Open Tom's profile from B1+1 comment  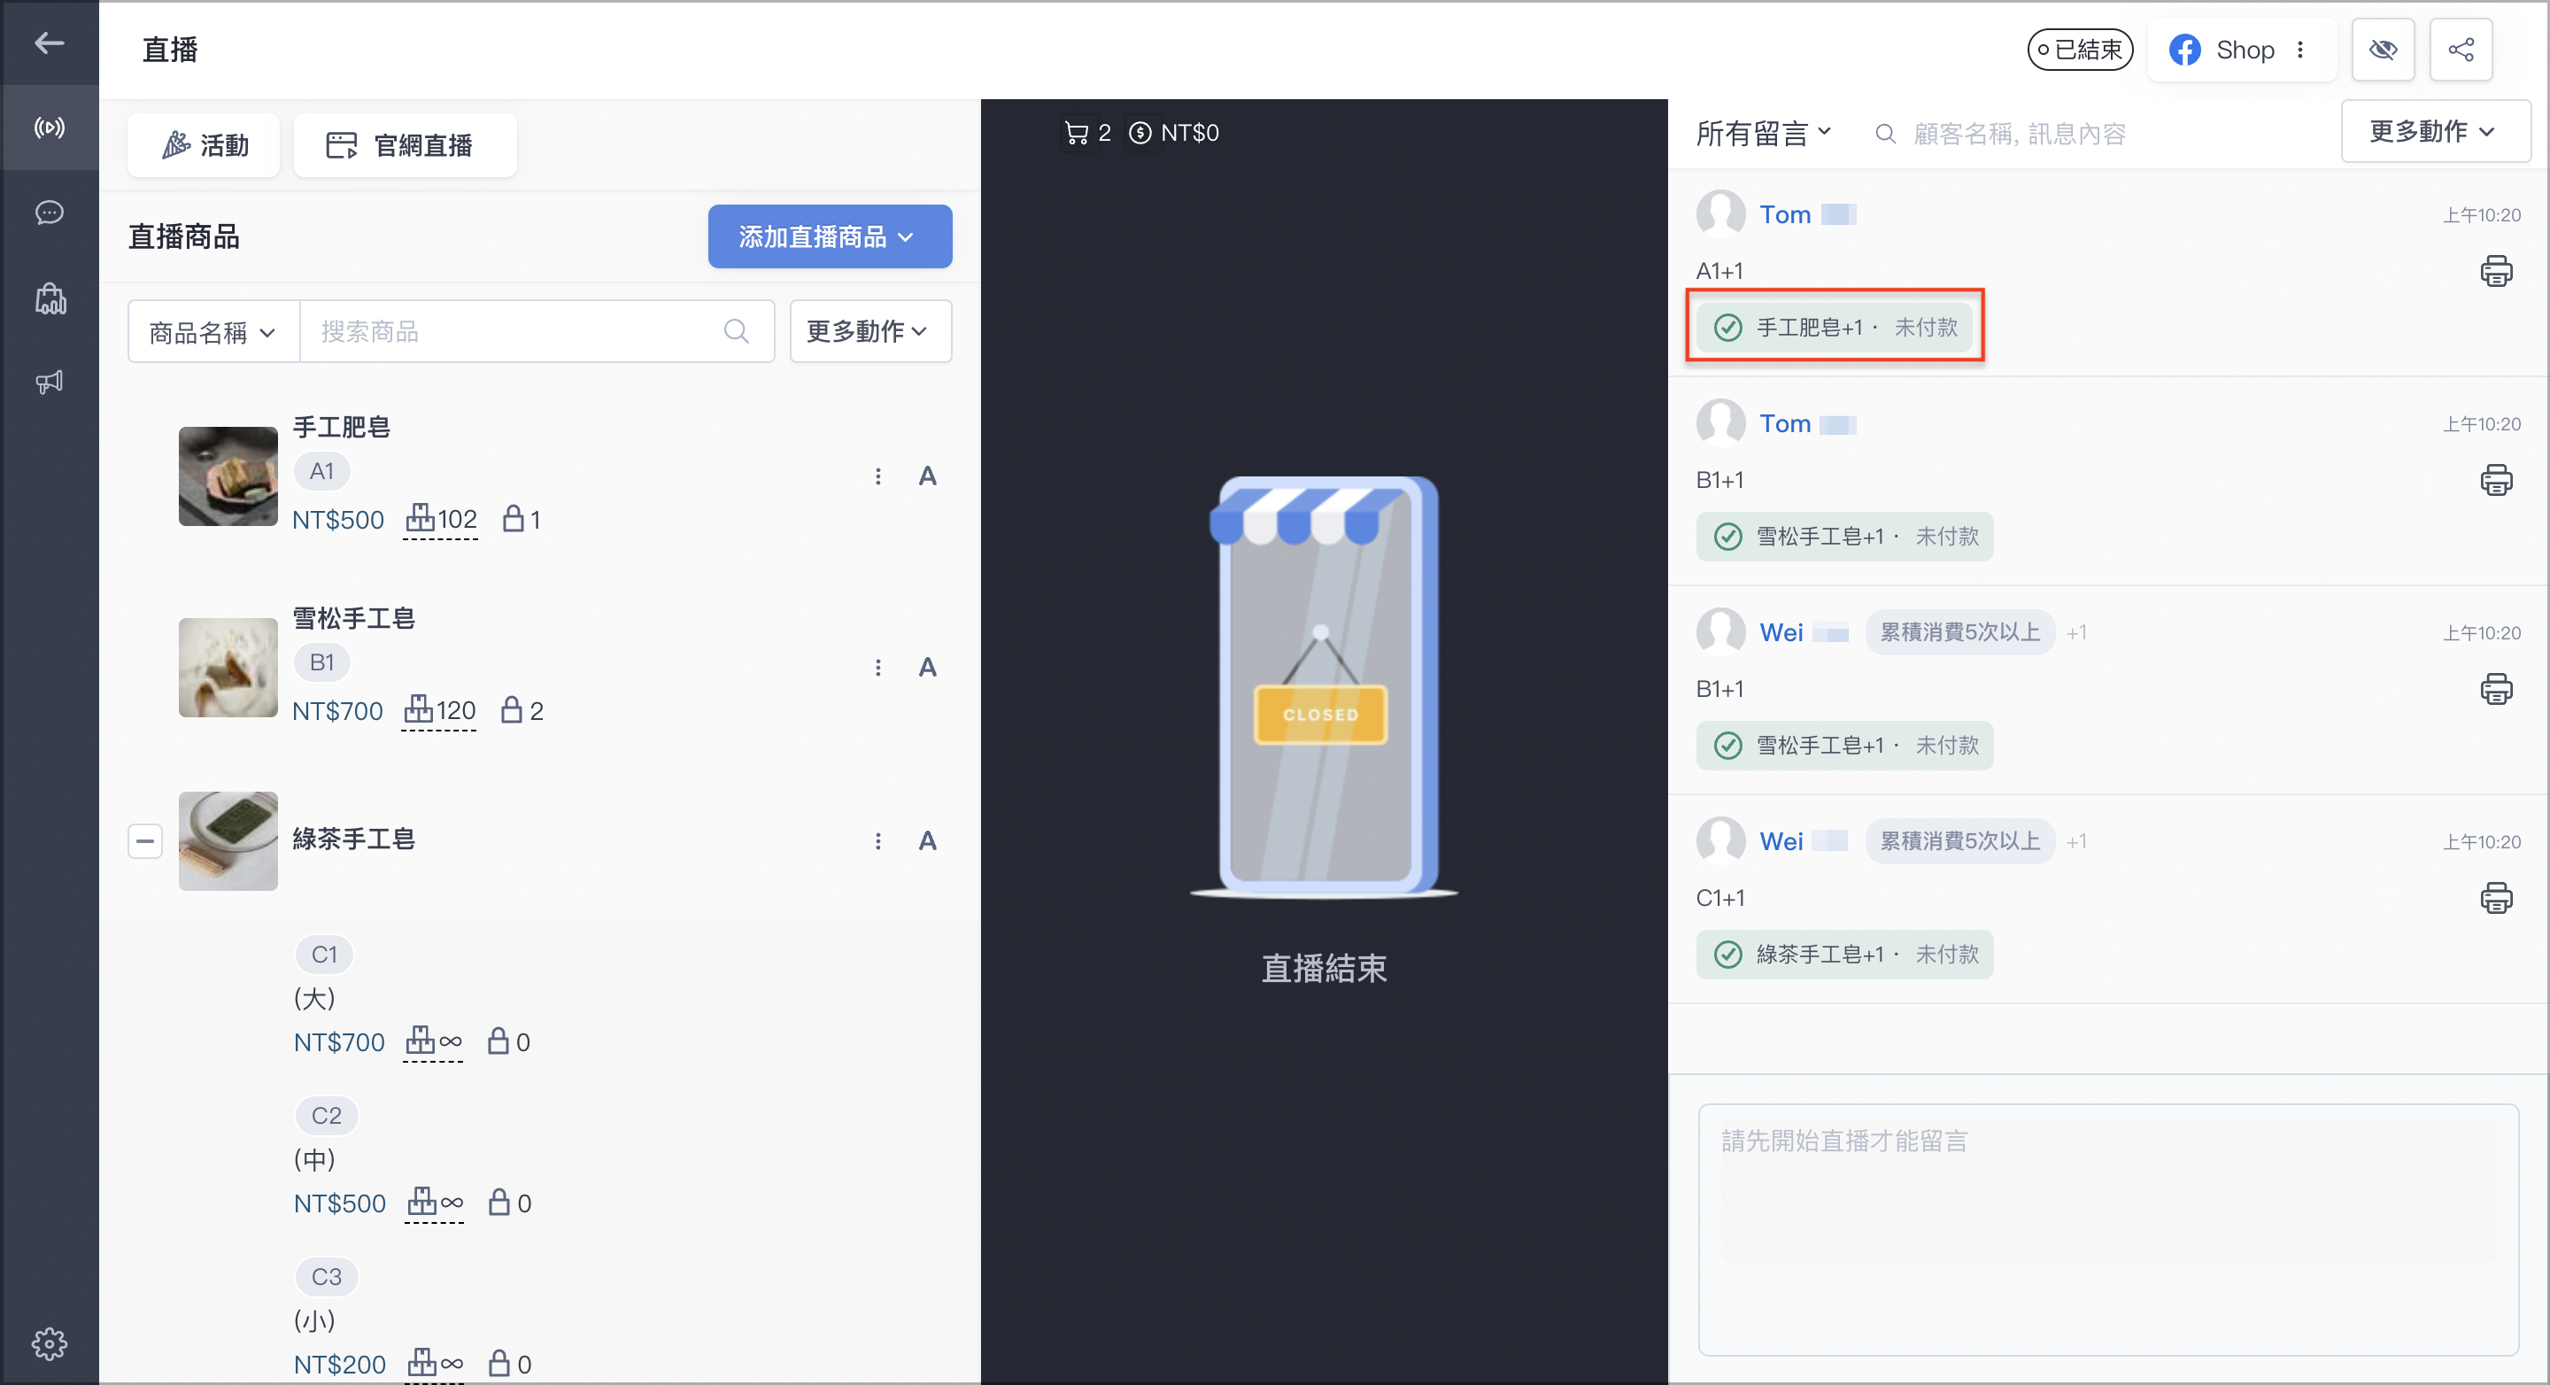point(1784,422)
